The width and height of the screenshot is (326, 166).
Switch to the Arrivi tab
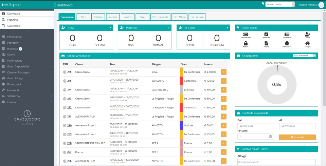coord(84,17)
